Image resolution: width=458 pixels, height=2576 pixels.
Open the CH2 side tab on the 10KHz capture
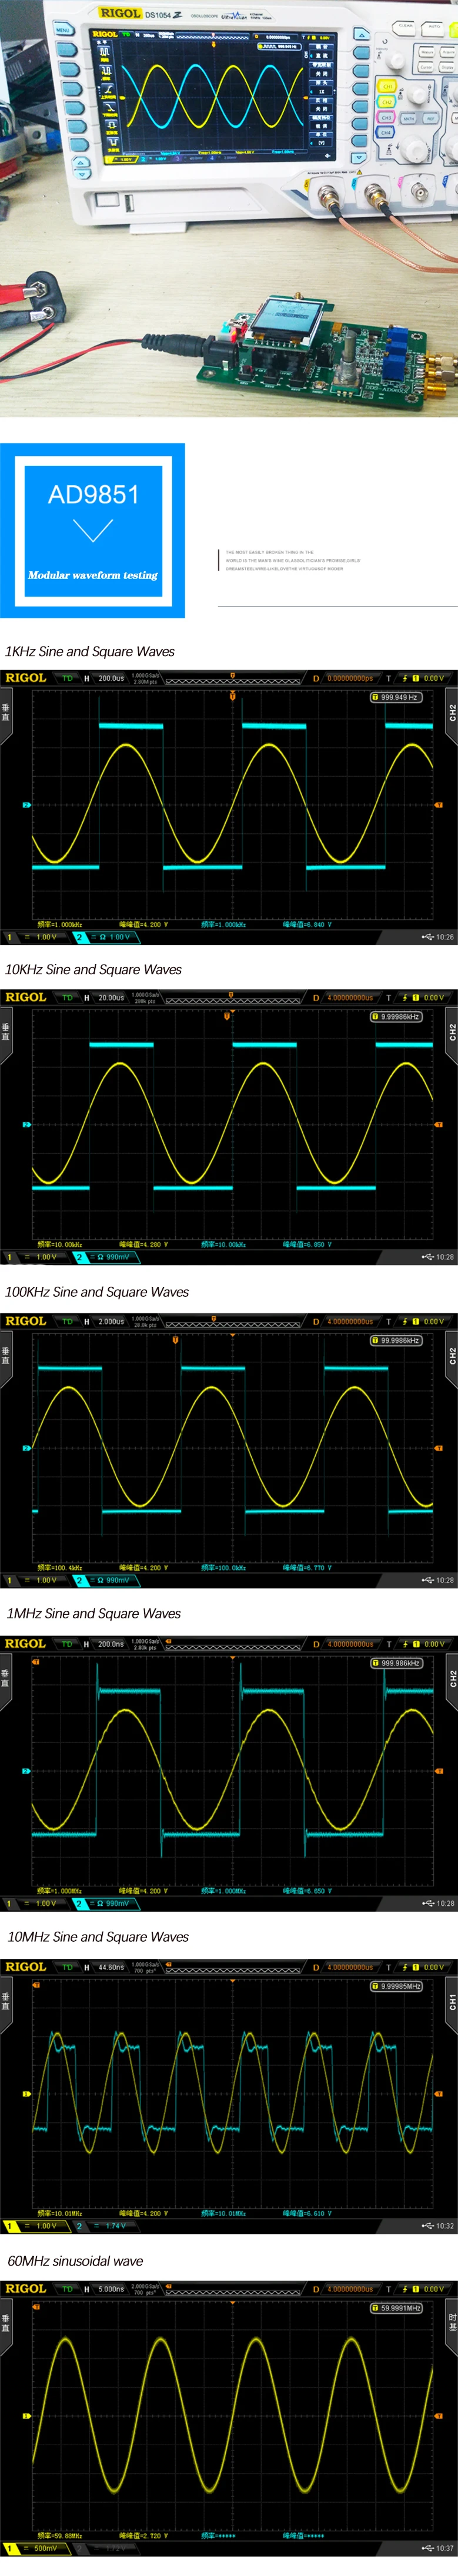click(x=451, y=1032)
